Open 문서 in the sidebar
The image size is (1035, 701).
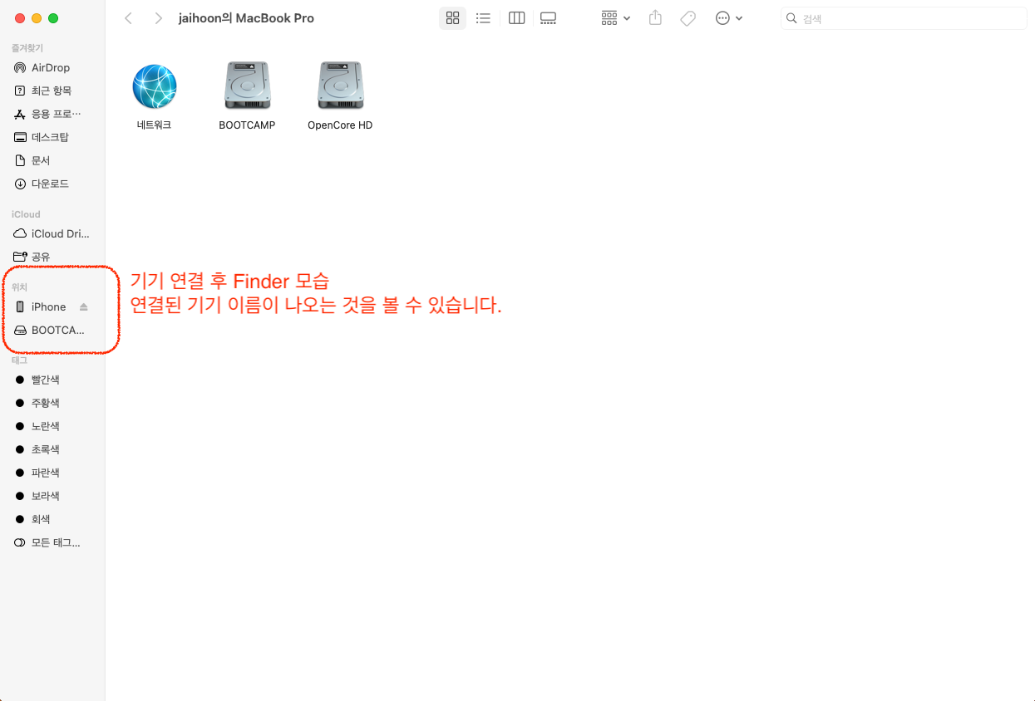click(52, 160)
